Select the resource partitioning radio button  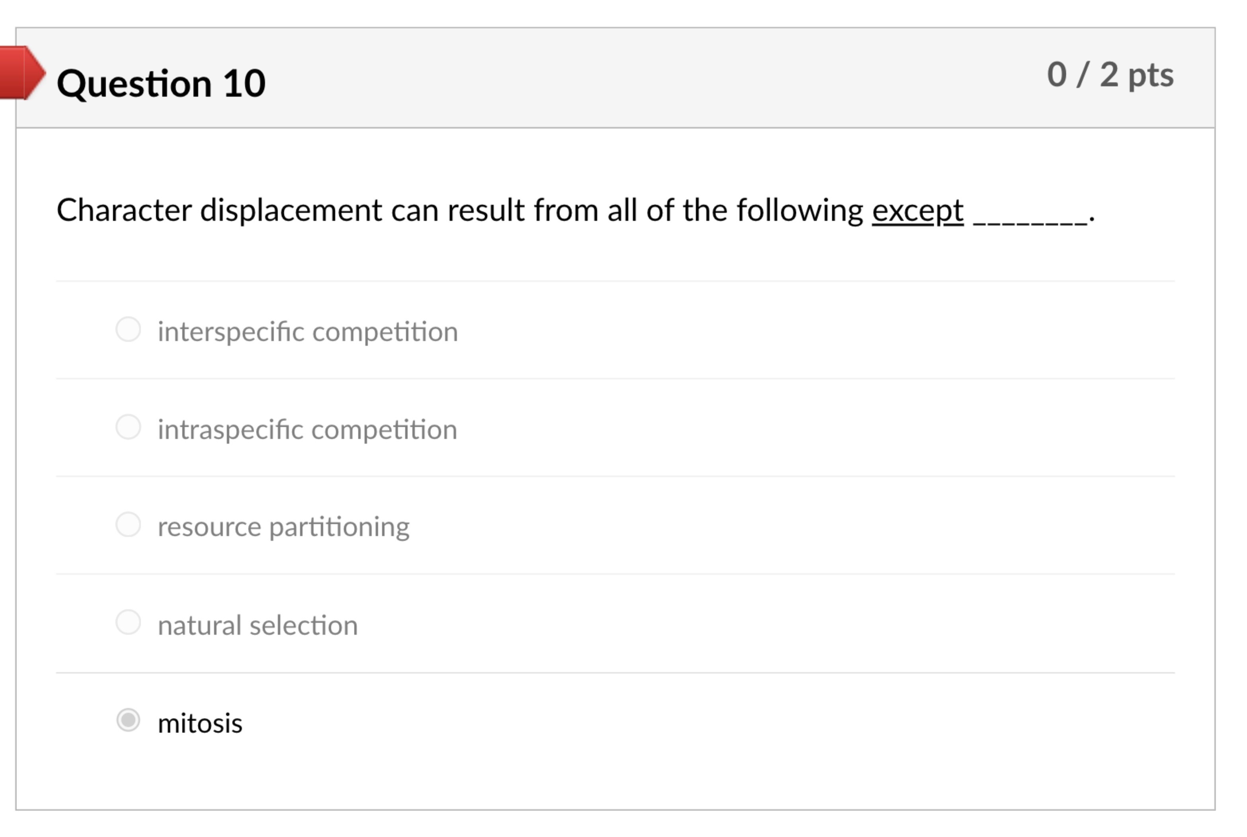click(x=128, y=525)
